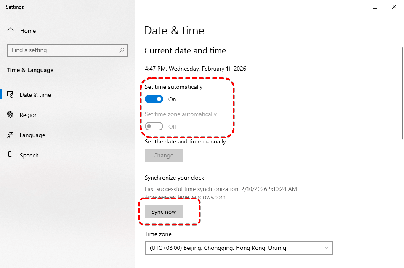Click the Change date and time button
The height and width of the screenshot is (268, 404).
click(x=164, y=155)
